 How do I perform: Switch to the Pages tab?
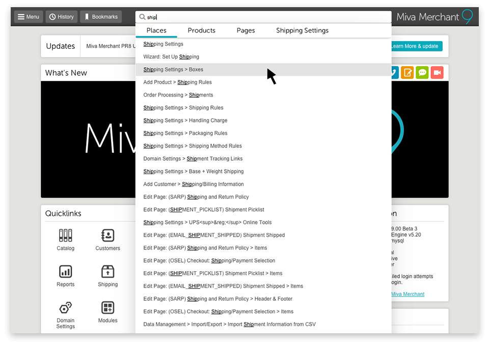(246, 31)
